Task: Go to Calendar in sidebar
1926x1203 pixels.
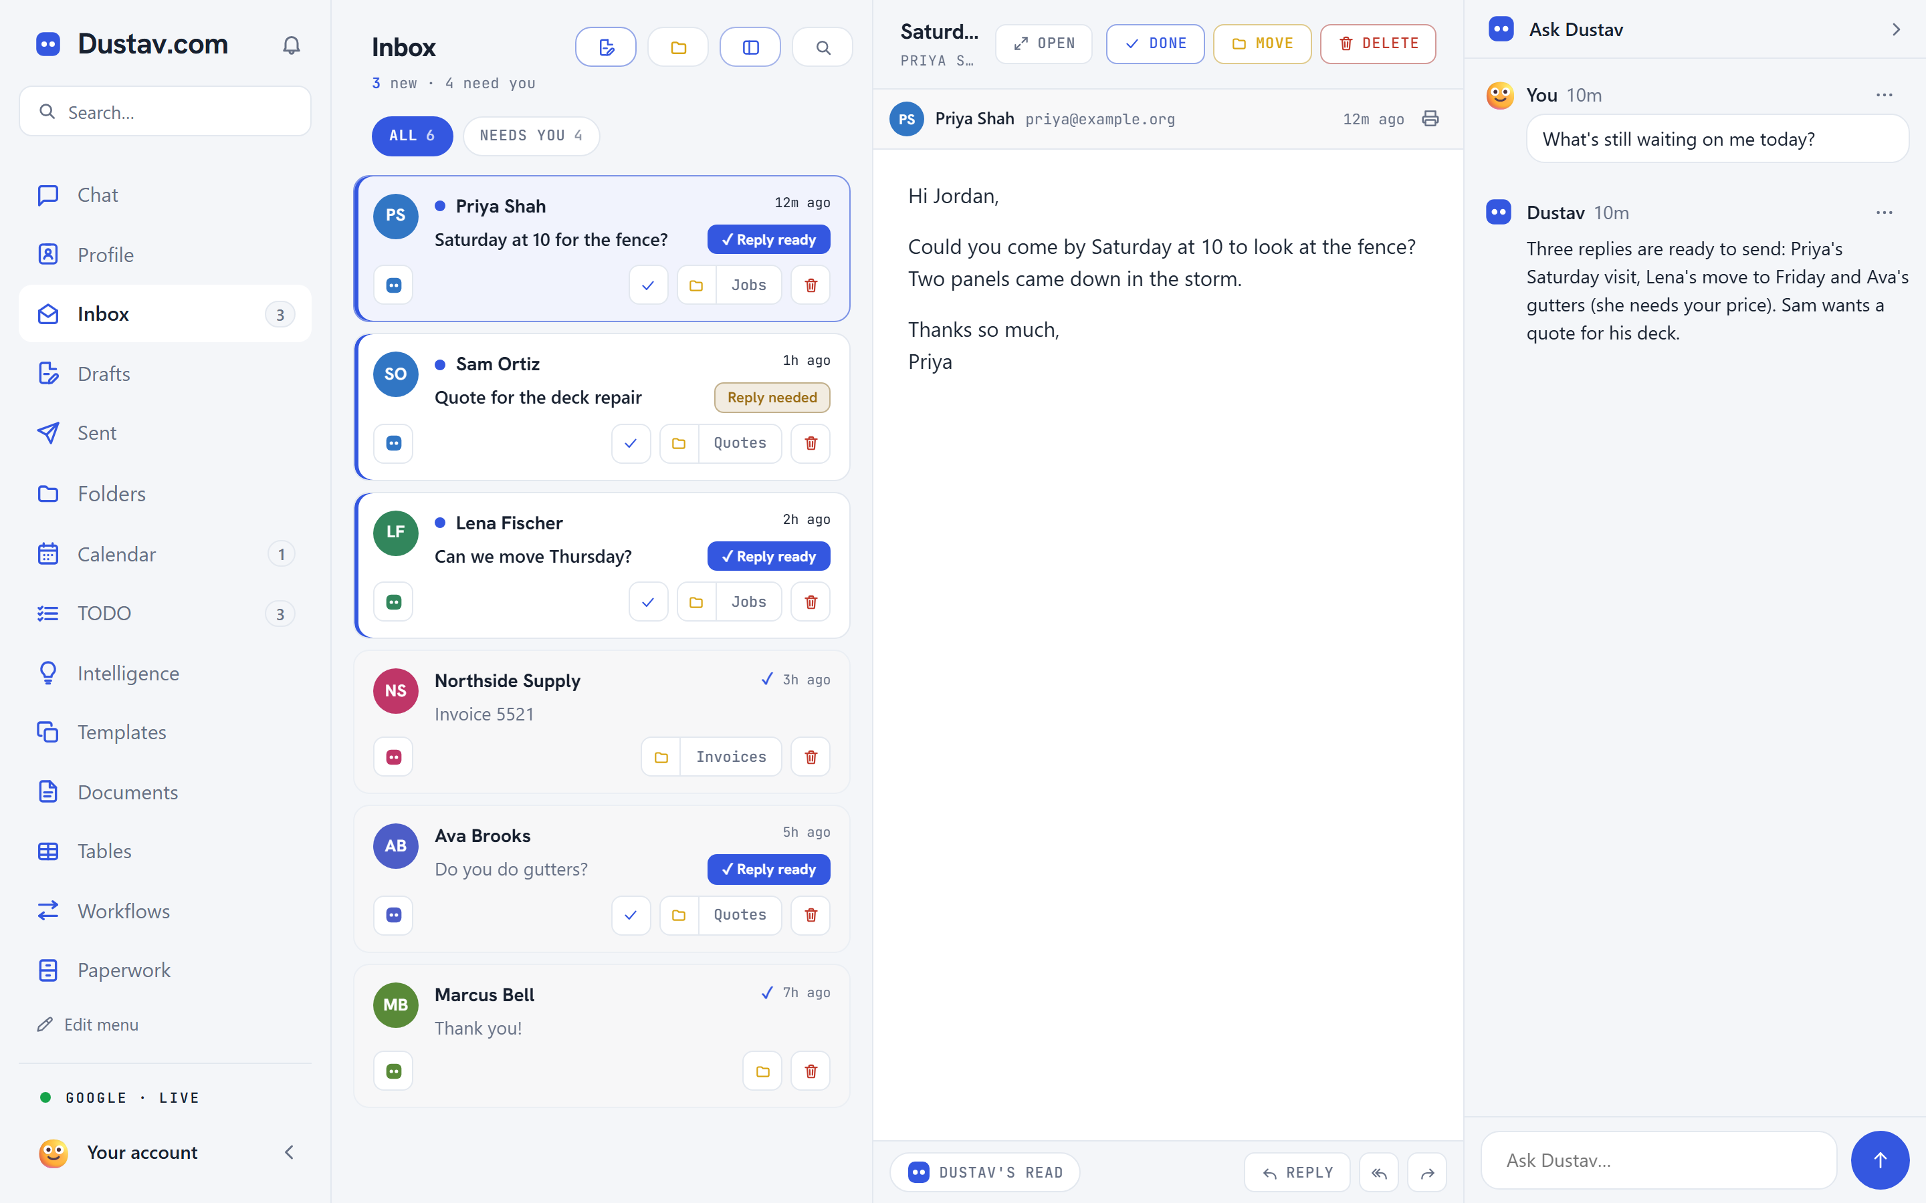Action: coord(165,554)
